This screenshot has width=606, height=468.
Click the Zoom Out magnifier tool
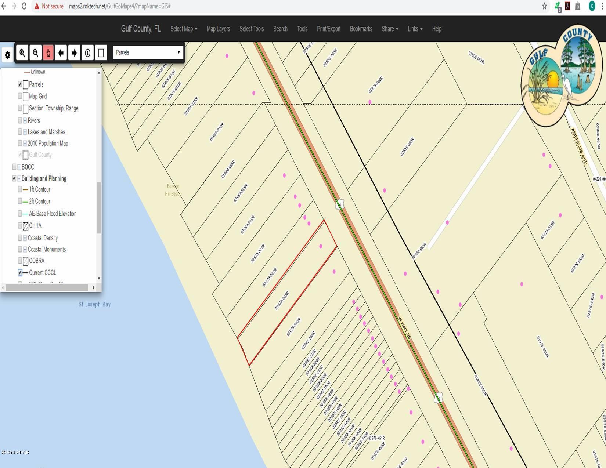[35, 53]
